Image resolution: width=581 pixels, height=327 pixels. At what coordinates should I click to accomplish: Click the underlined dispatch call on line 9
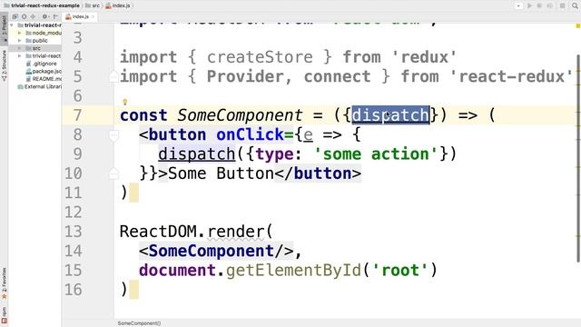tap(197, 154)
